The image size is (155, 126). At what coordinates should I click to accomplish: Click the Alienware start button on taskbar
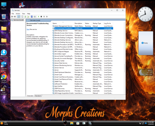tap(65, 123)
